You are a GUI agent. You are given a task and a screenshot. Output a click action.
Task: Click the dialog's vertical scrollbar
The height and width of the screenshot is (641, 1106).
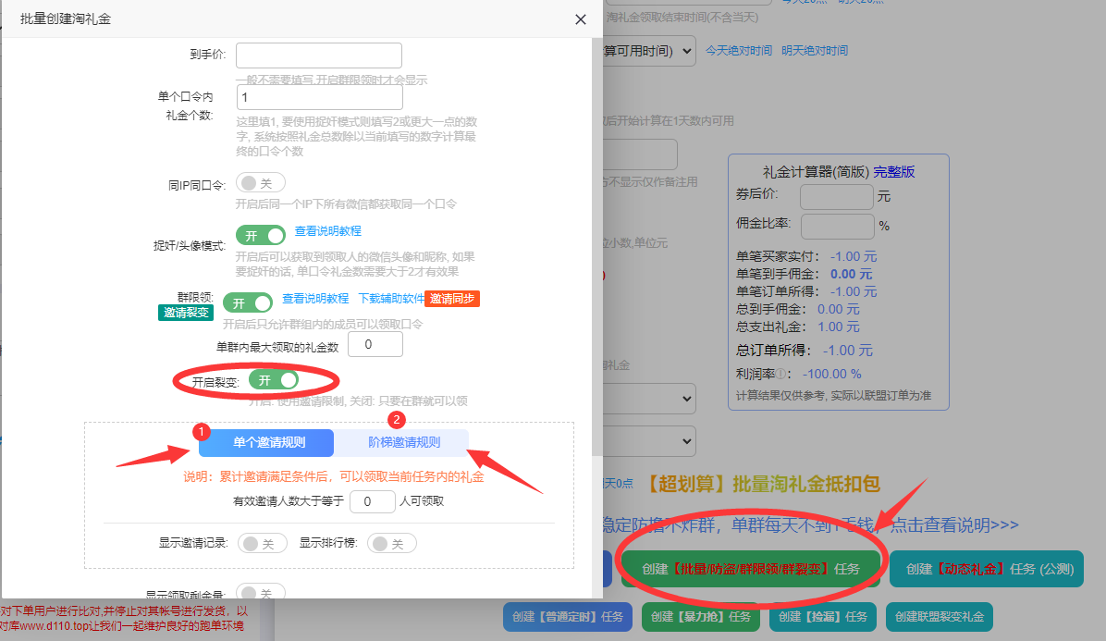(596, 247)
